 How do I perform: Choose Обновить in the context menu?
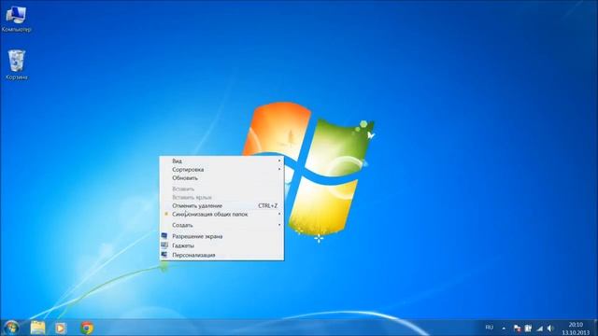pyautogui.click(x=221, y=178)
